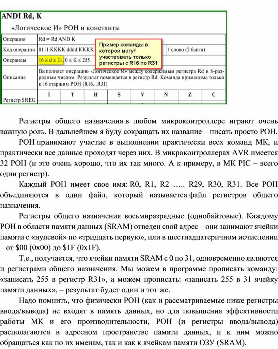Click the "Rd = Rd AND K" cell

point(57,39)
